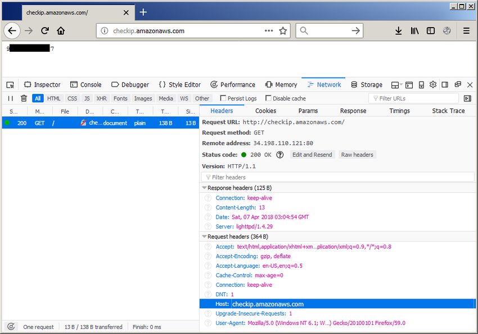Open the page actions three-dot menu
The height and width of the screenshot is (334, 478).
coord(269,30)
